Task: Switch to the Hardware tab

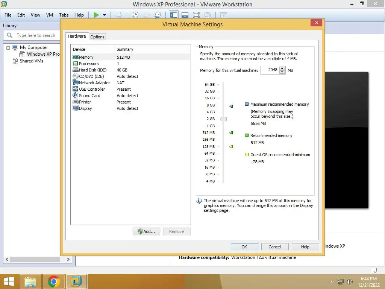Action: (x=77, y=36)
